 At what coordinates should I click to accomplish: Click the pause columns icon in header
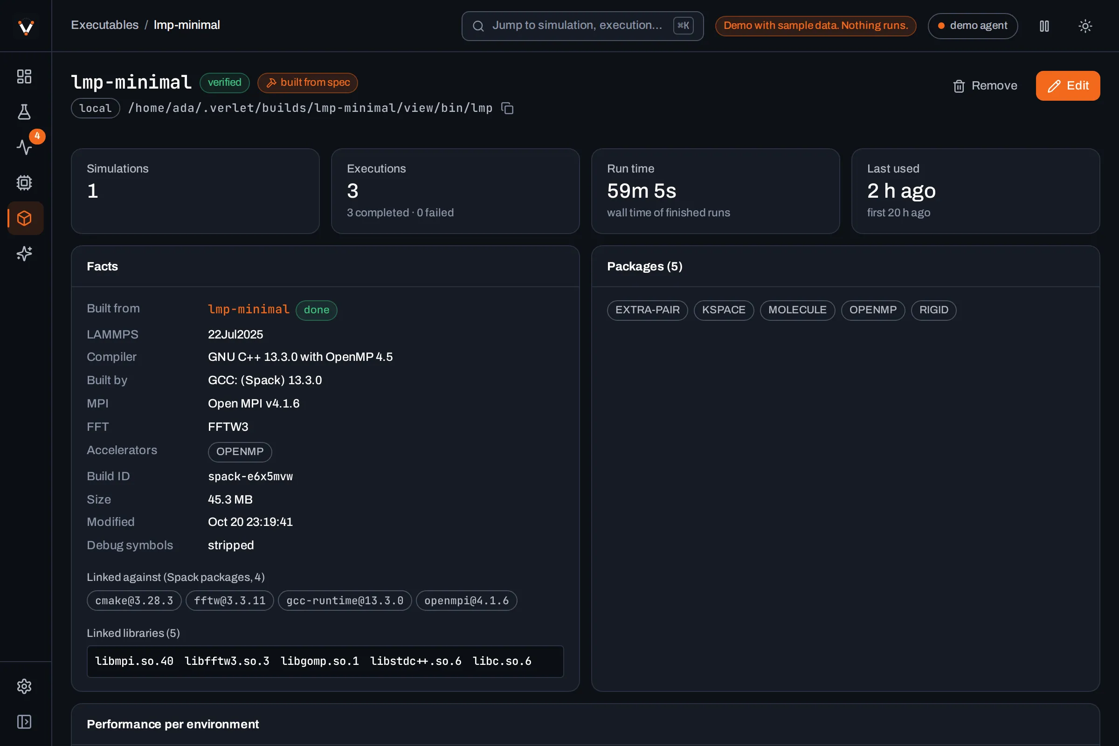1044,26
